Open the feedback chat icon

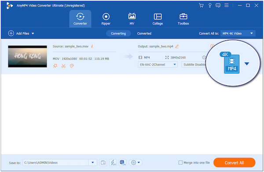point(218,5)
